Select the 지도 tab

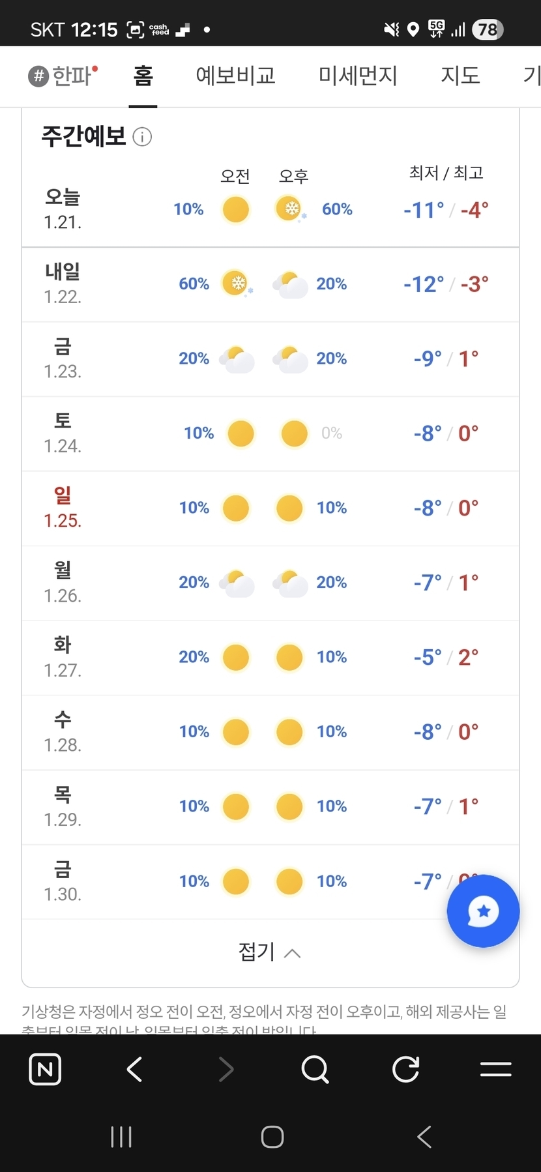[x=460, y=76]
